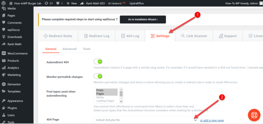Click the Autoredirect 404 label text
The height and width of the screenshot is (124, 263).
pyautogui.click(x=58, y=62)
